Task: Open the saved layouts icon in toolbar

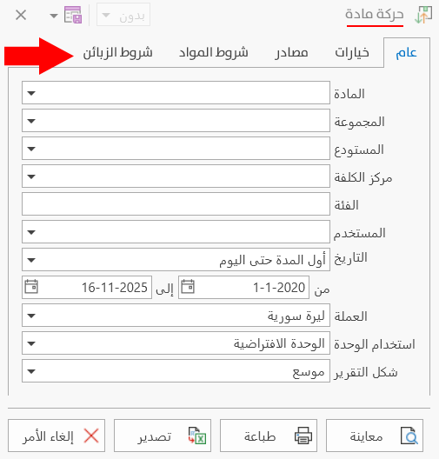Action: (73, 15)
